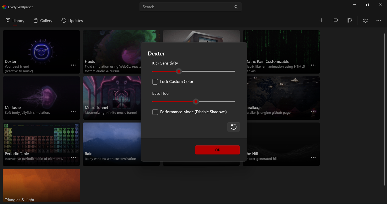Select the Parallax.js wallpaper thumbnail
This screenshot has width=387, height=204.
click(283, 98)
